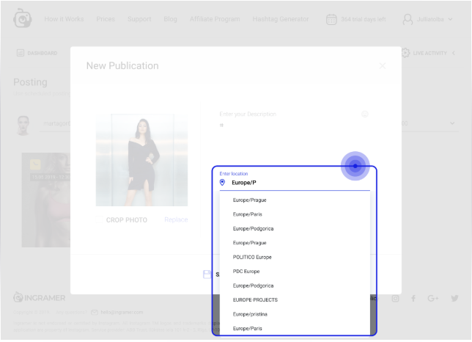Open the footer Twitter icon
Viewport: 472px width, 342px height.
[454, 298]
